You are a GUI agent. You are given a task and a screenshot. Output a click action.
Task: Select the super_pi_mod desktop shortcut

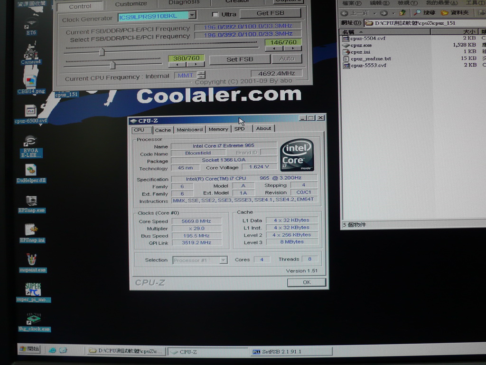tap(33, 292)
